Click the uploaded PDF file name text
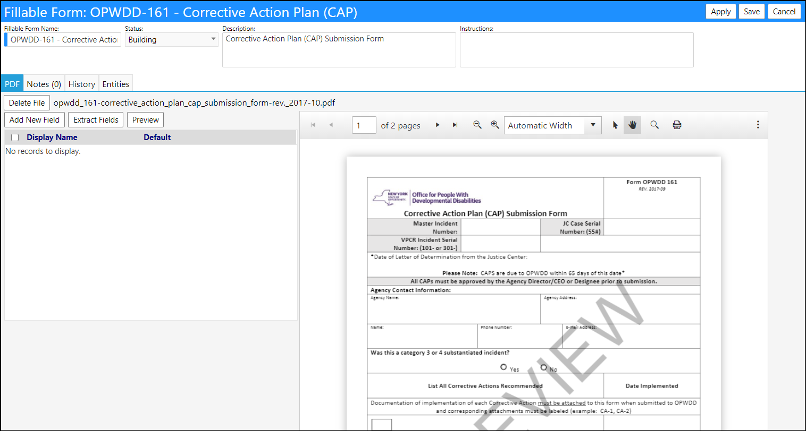 tap(194, 103)
